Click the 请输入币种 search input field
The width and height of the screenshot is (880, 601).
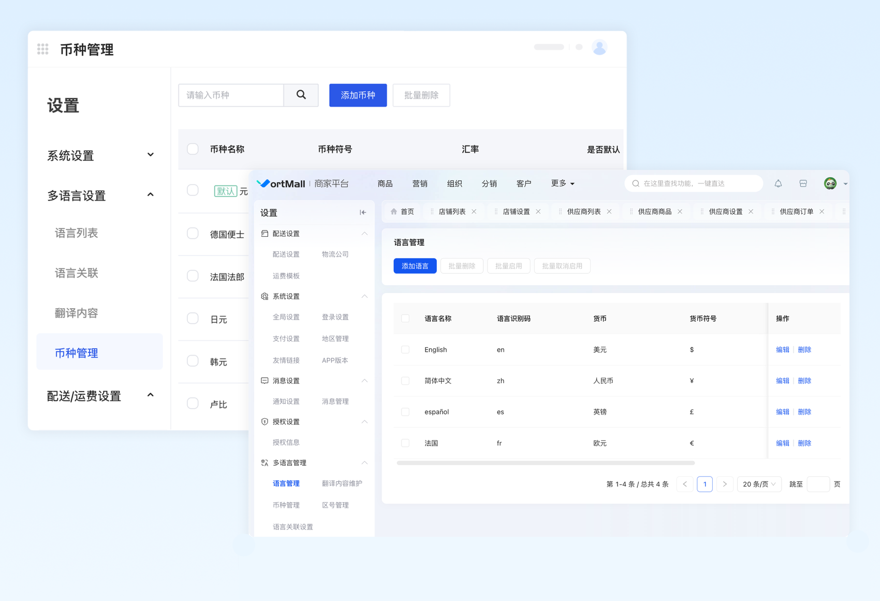point(231,95)
